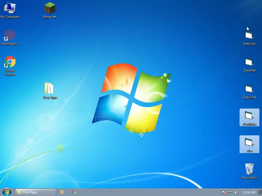The width and height of the screenshot is (262, 196).
Task: Click the Show desktop strip
Action: click(x=260, y=192)
